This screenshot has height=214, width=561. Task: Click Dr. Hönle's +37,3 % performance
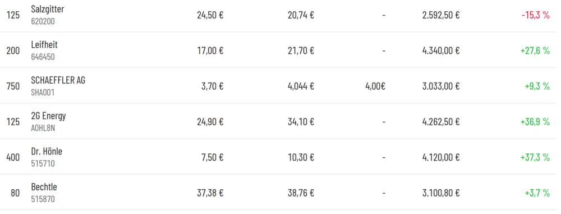(x=535, y=157)
